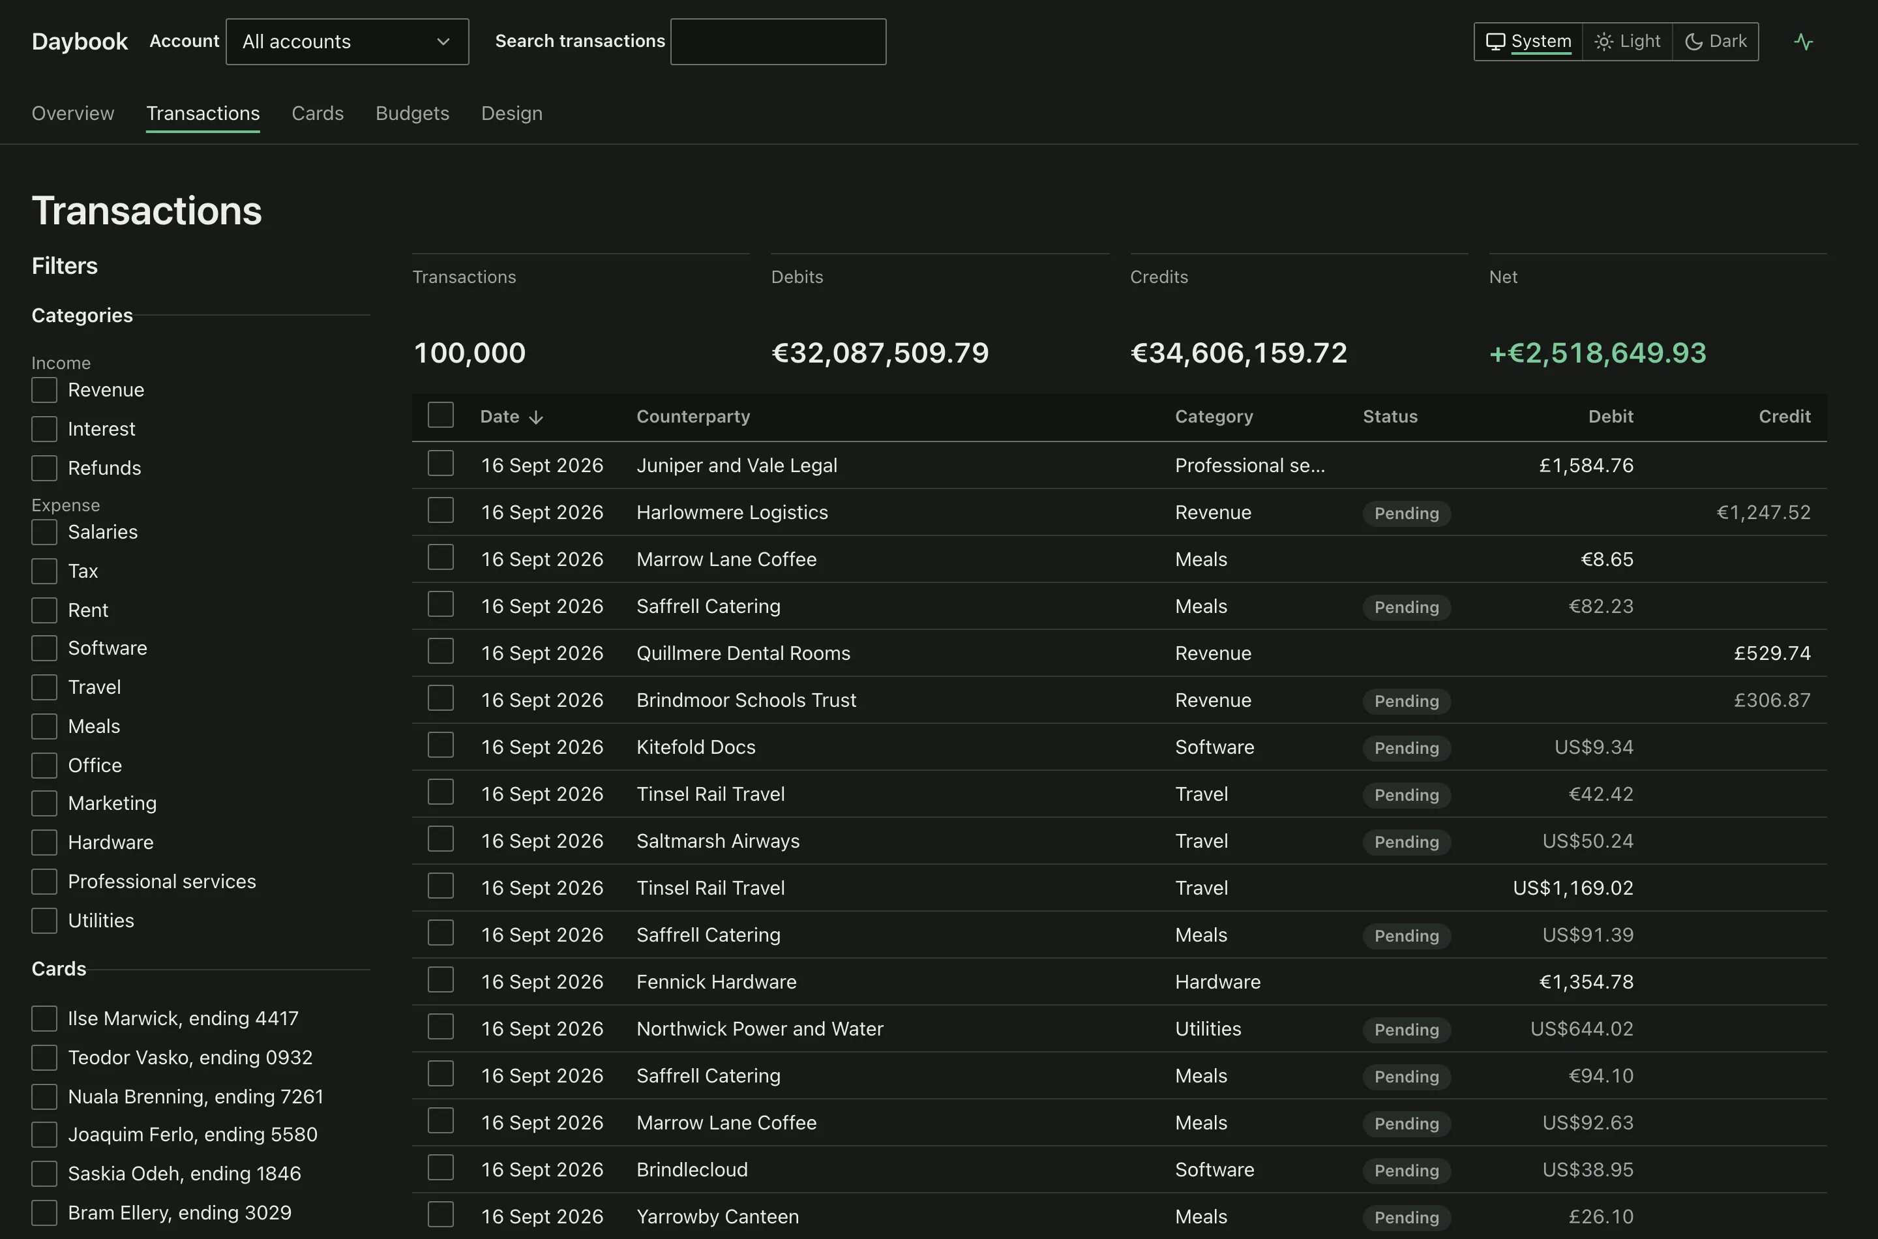Check the Interest category filter
This screenshot has height=1239, width=1878.
pos(44,429)
